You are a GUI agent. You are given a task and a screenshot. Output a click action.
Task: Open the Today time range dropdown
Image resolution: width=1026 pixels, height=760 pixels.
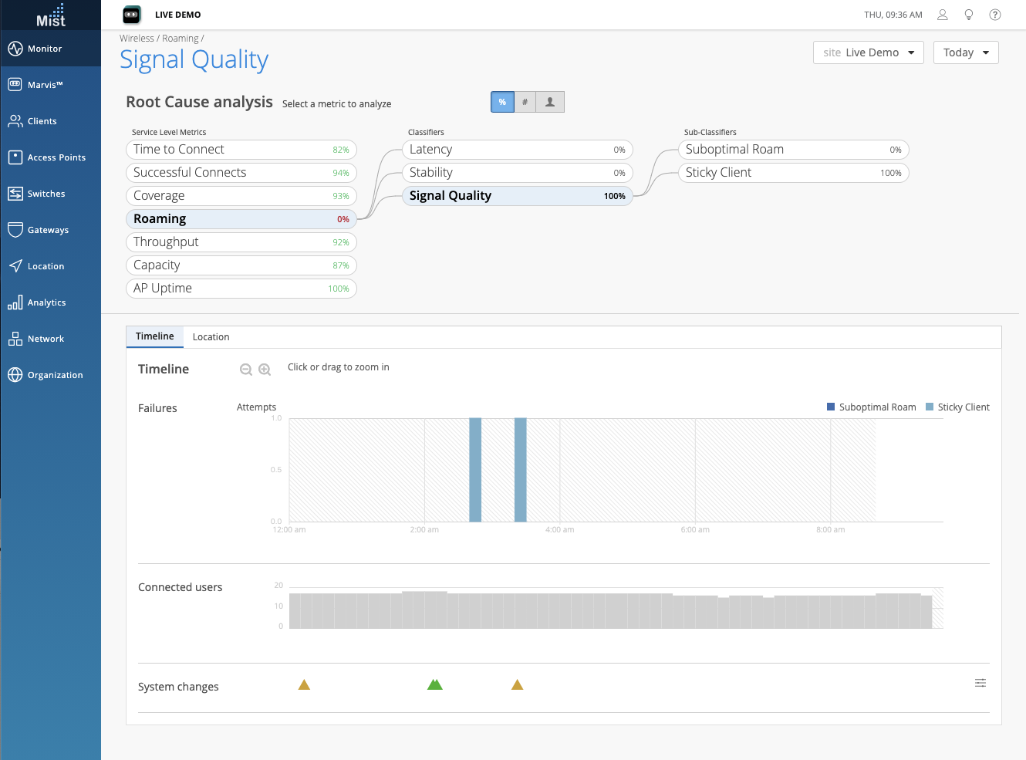tap(965, 52)
